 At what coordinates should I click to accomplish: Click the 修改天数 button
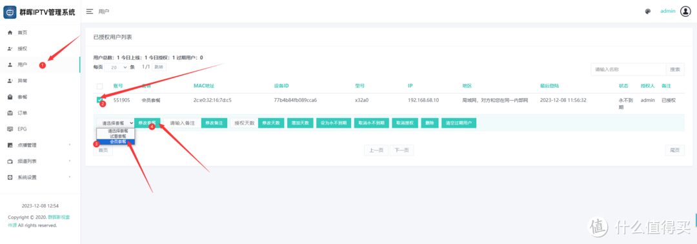pos(270,123)
